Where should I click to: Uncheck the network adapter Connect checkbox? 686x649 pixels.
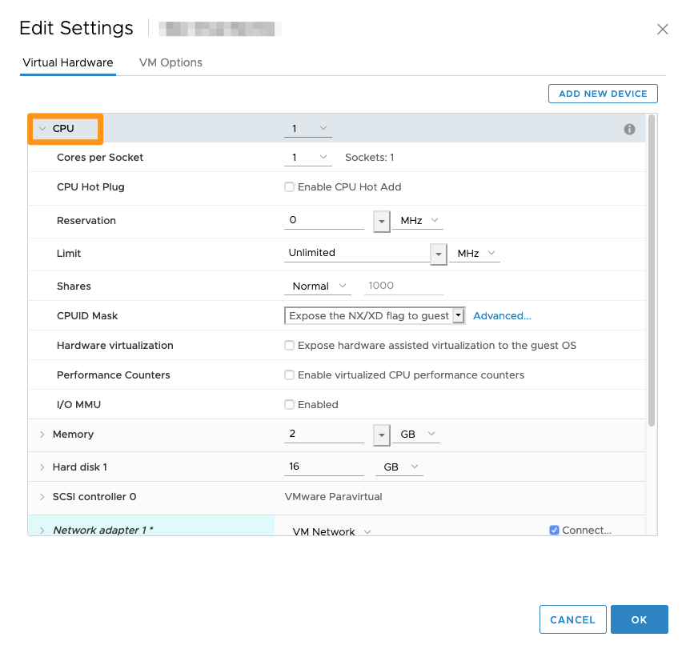[x=554, y=530]
